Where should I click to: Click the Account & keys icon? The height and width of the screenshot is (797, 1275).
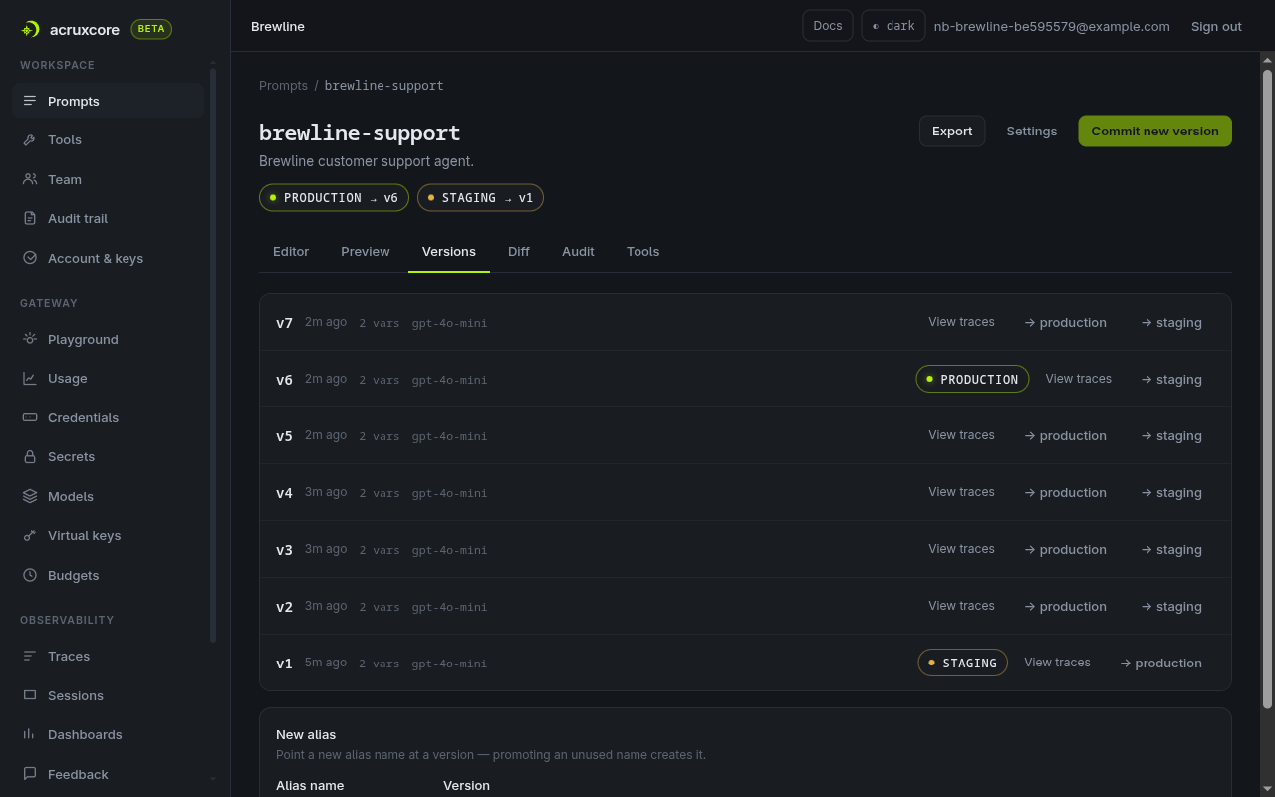tap(30, 258)
